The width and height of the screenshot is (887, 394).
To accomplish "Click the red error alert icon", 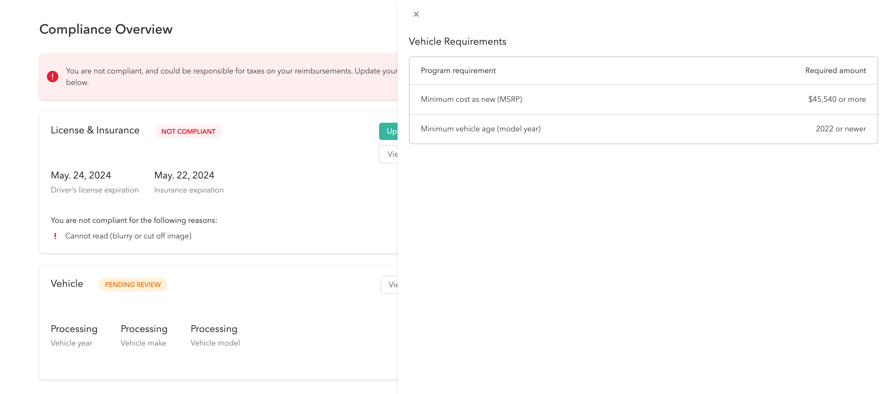I will click(53, 76).
